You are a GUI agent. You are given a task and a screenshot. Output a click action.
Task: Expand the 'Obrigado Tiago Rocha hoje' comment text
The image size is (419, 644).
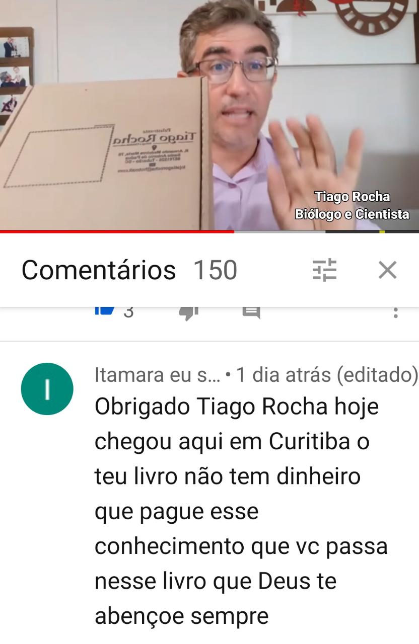(242, 511)
